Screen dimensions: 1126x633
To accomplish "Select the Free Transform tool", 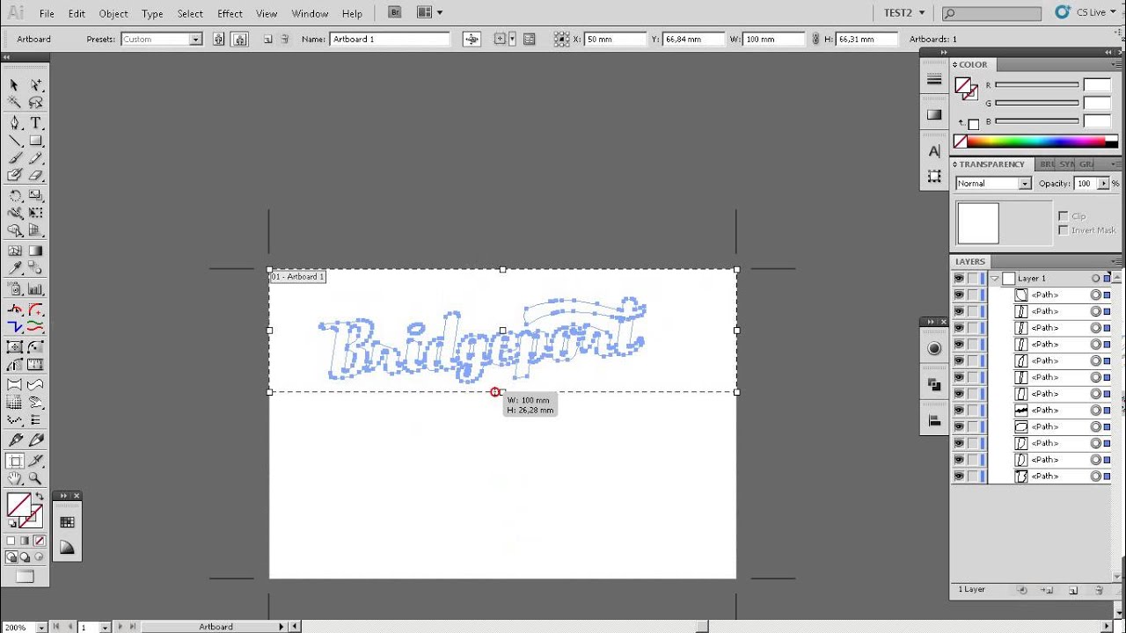I will coord(35,214).
